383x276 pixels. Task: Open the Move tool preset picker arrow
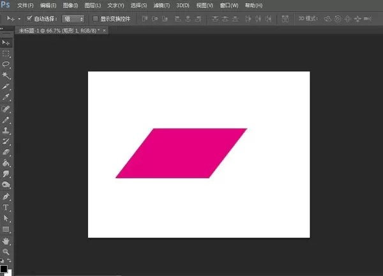[19, 19]
